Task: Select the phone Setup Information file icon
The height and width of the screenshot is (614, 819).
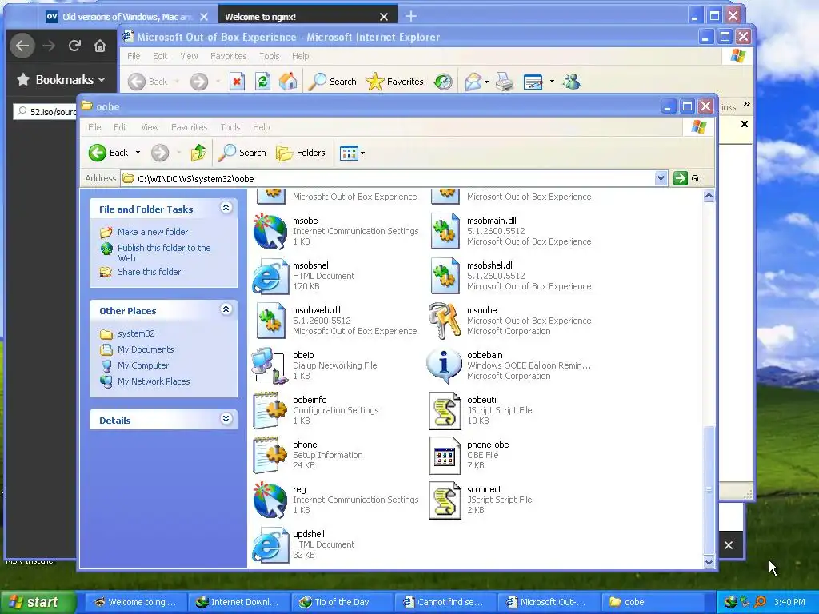Action: 270,456
